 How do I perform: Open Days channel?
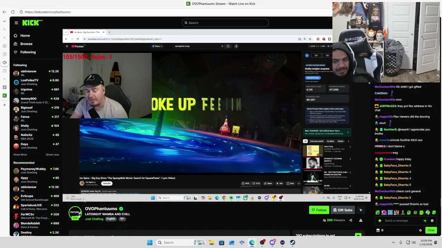[x=36, y=146]
